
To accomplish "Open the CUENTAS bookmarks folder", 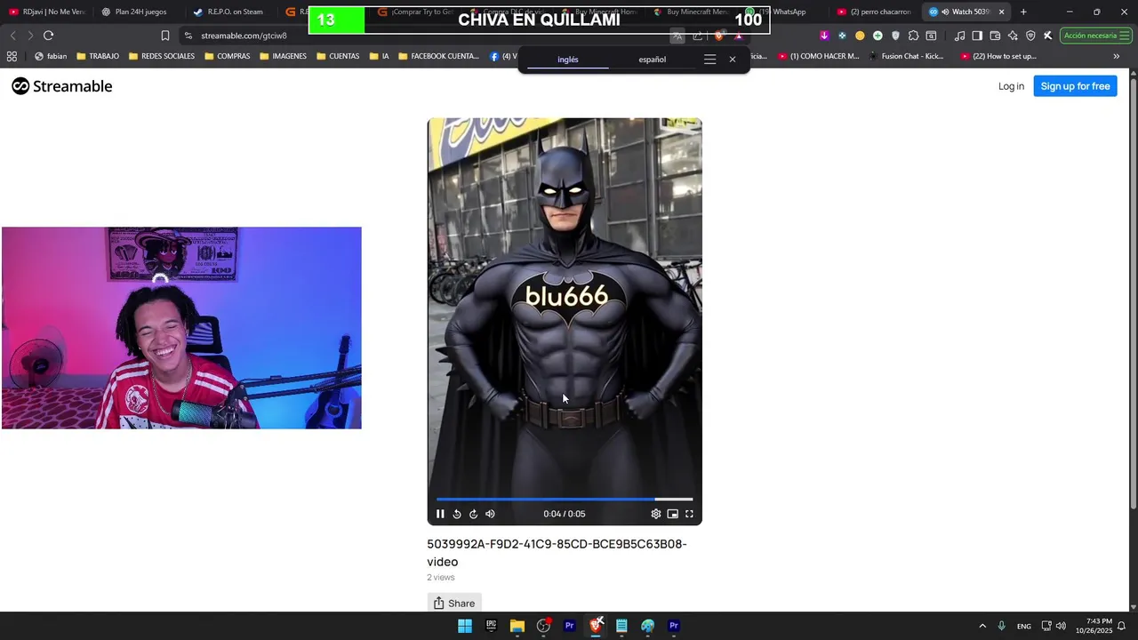I will click(x=338, y=56).
